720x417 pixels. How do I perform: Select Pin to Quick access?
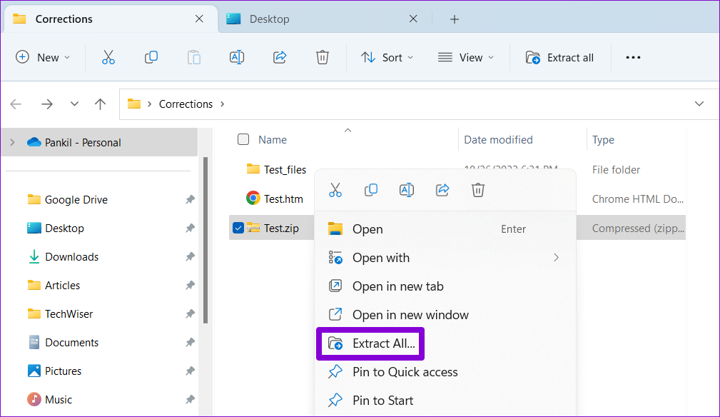click(x=445, y=372)
